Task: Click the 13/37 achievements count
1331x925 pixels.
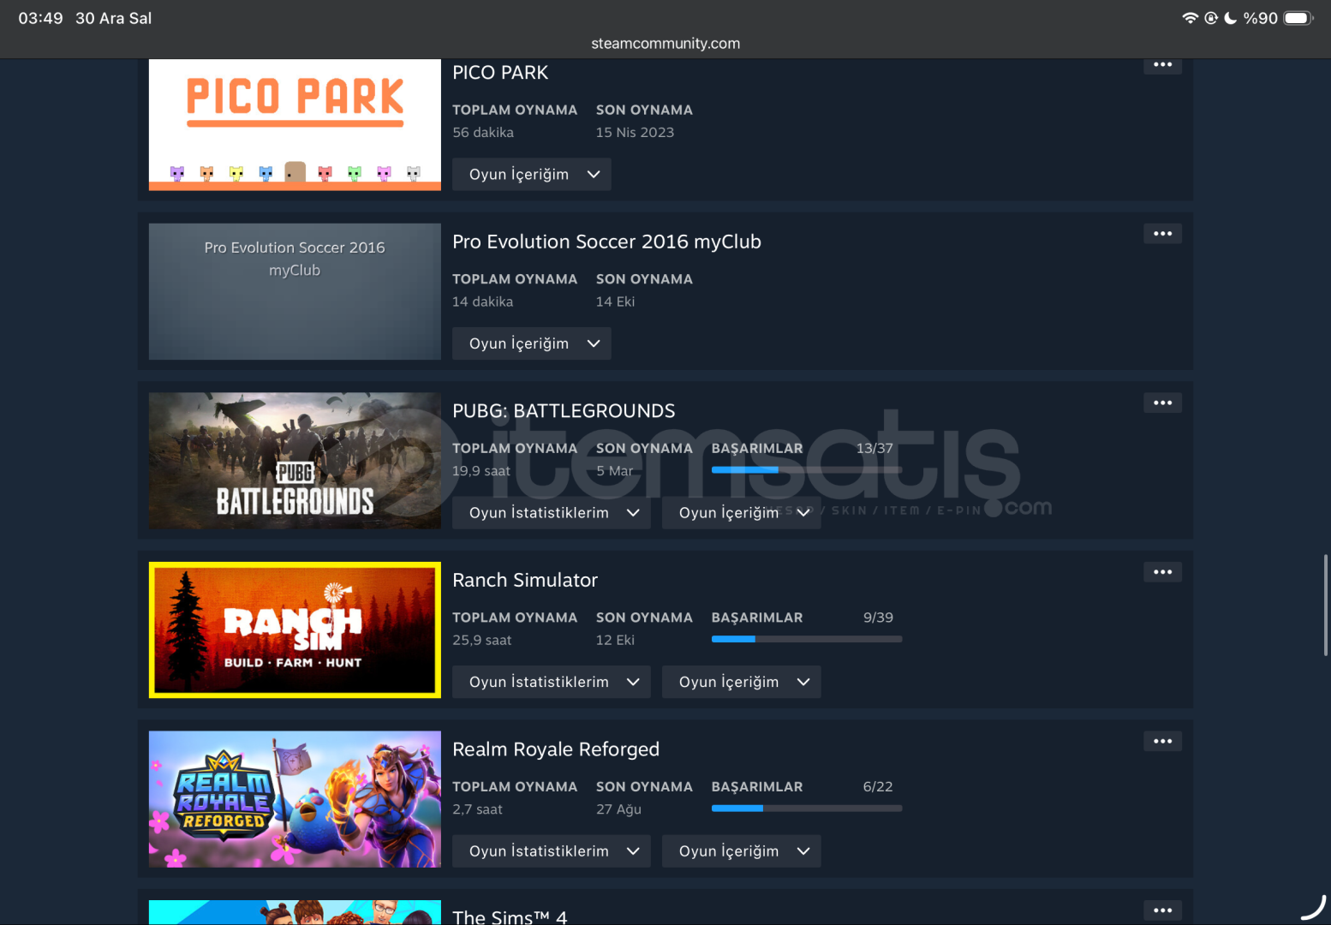Action: pos(874,448)
